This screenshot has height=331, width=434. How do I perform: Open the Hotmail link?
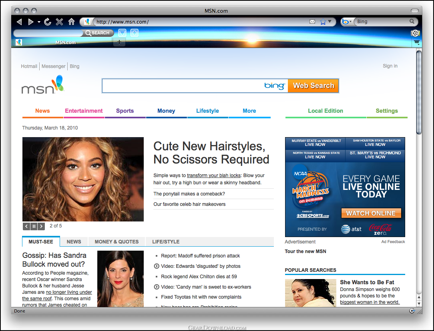[29, 66]
